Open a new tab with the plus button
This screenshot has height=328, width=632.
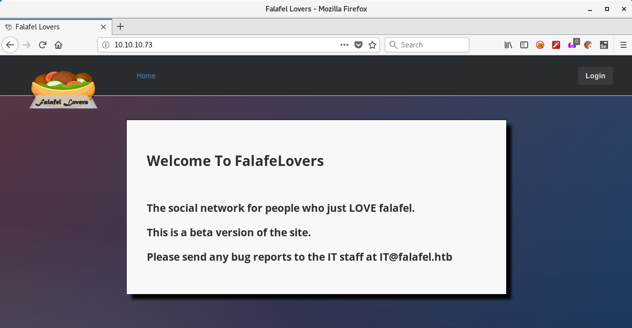coord(120,27)
